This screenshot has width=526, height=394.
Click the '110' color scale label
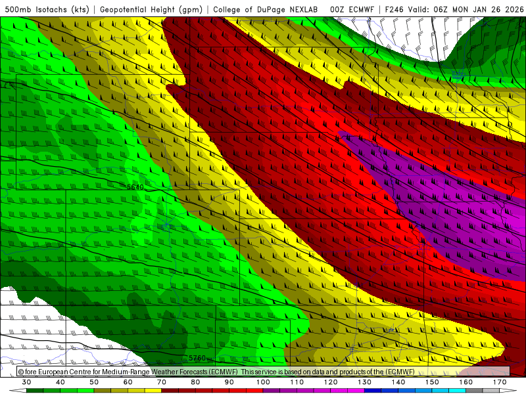tap(297, 382)
